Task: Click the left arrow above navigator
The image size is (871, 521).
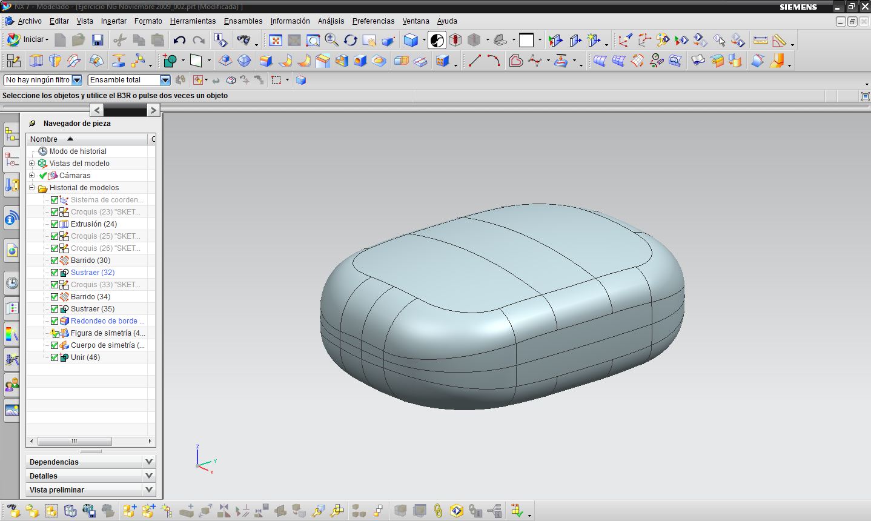Action: click(97, 110)
